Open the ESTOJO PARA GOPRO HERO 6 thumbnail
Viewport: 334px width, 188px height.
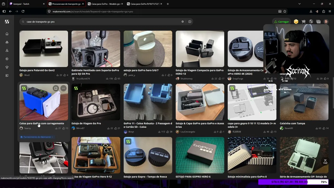pyautogui.click(x=200, y=155)
